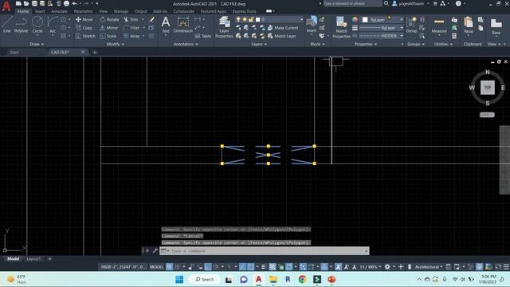This screenshot has height=287, width=510.
Task: Toggle object snap in status bar
Action: [x=251, y=267]
